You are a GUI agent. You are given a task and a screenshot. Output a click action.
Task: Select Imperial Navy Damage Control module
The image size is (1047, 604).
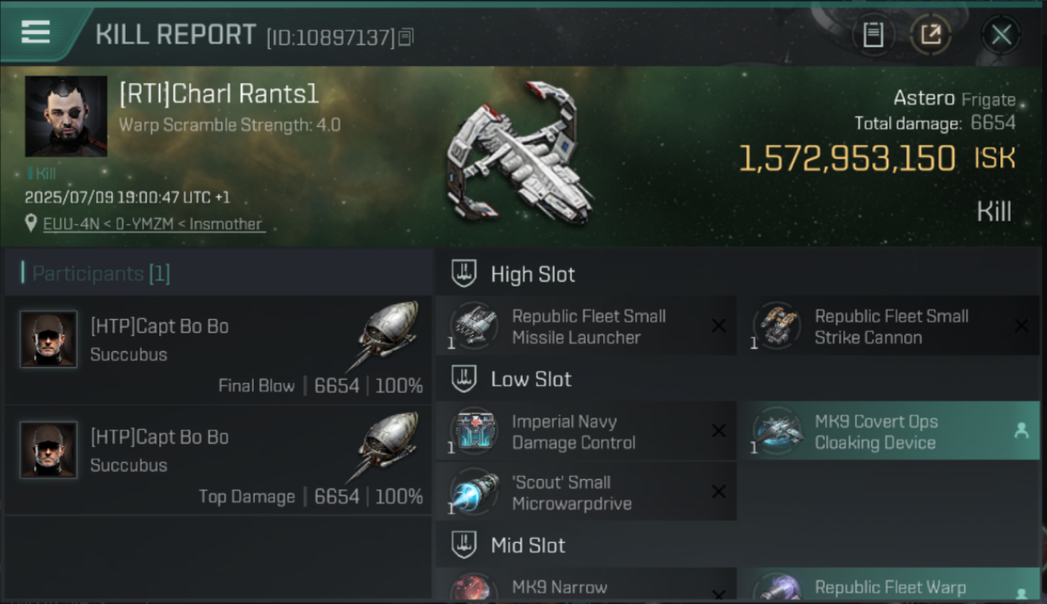586,431
